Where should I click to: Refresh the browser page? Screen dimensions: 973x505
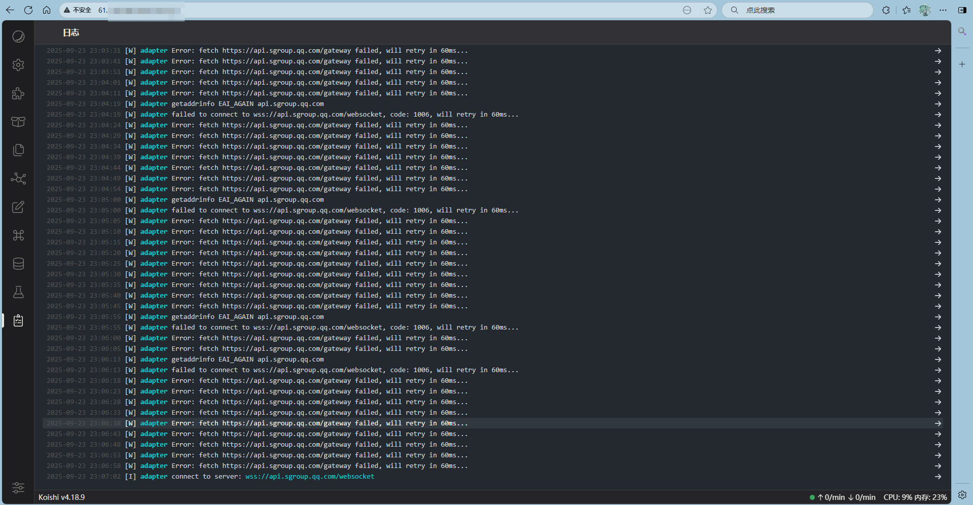(28, 10)
